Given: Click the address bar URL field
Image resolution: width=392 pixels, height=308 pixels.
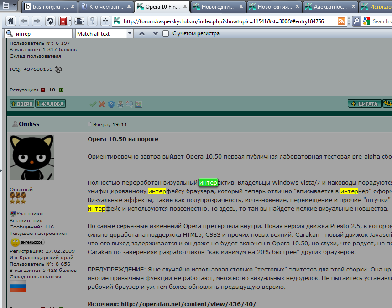Looking at the screenshot, I should (x=230, y=21).
